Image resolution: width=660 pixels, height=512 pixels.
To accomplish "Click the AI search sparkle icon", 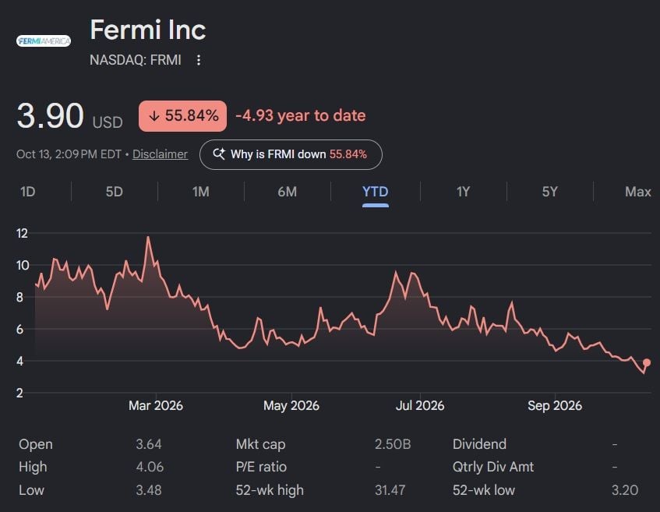I will click(219, 154).
